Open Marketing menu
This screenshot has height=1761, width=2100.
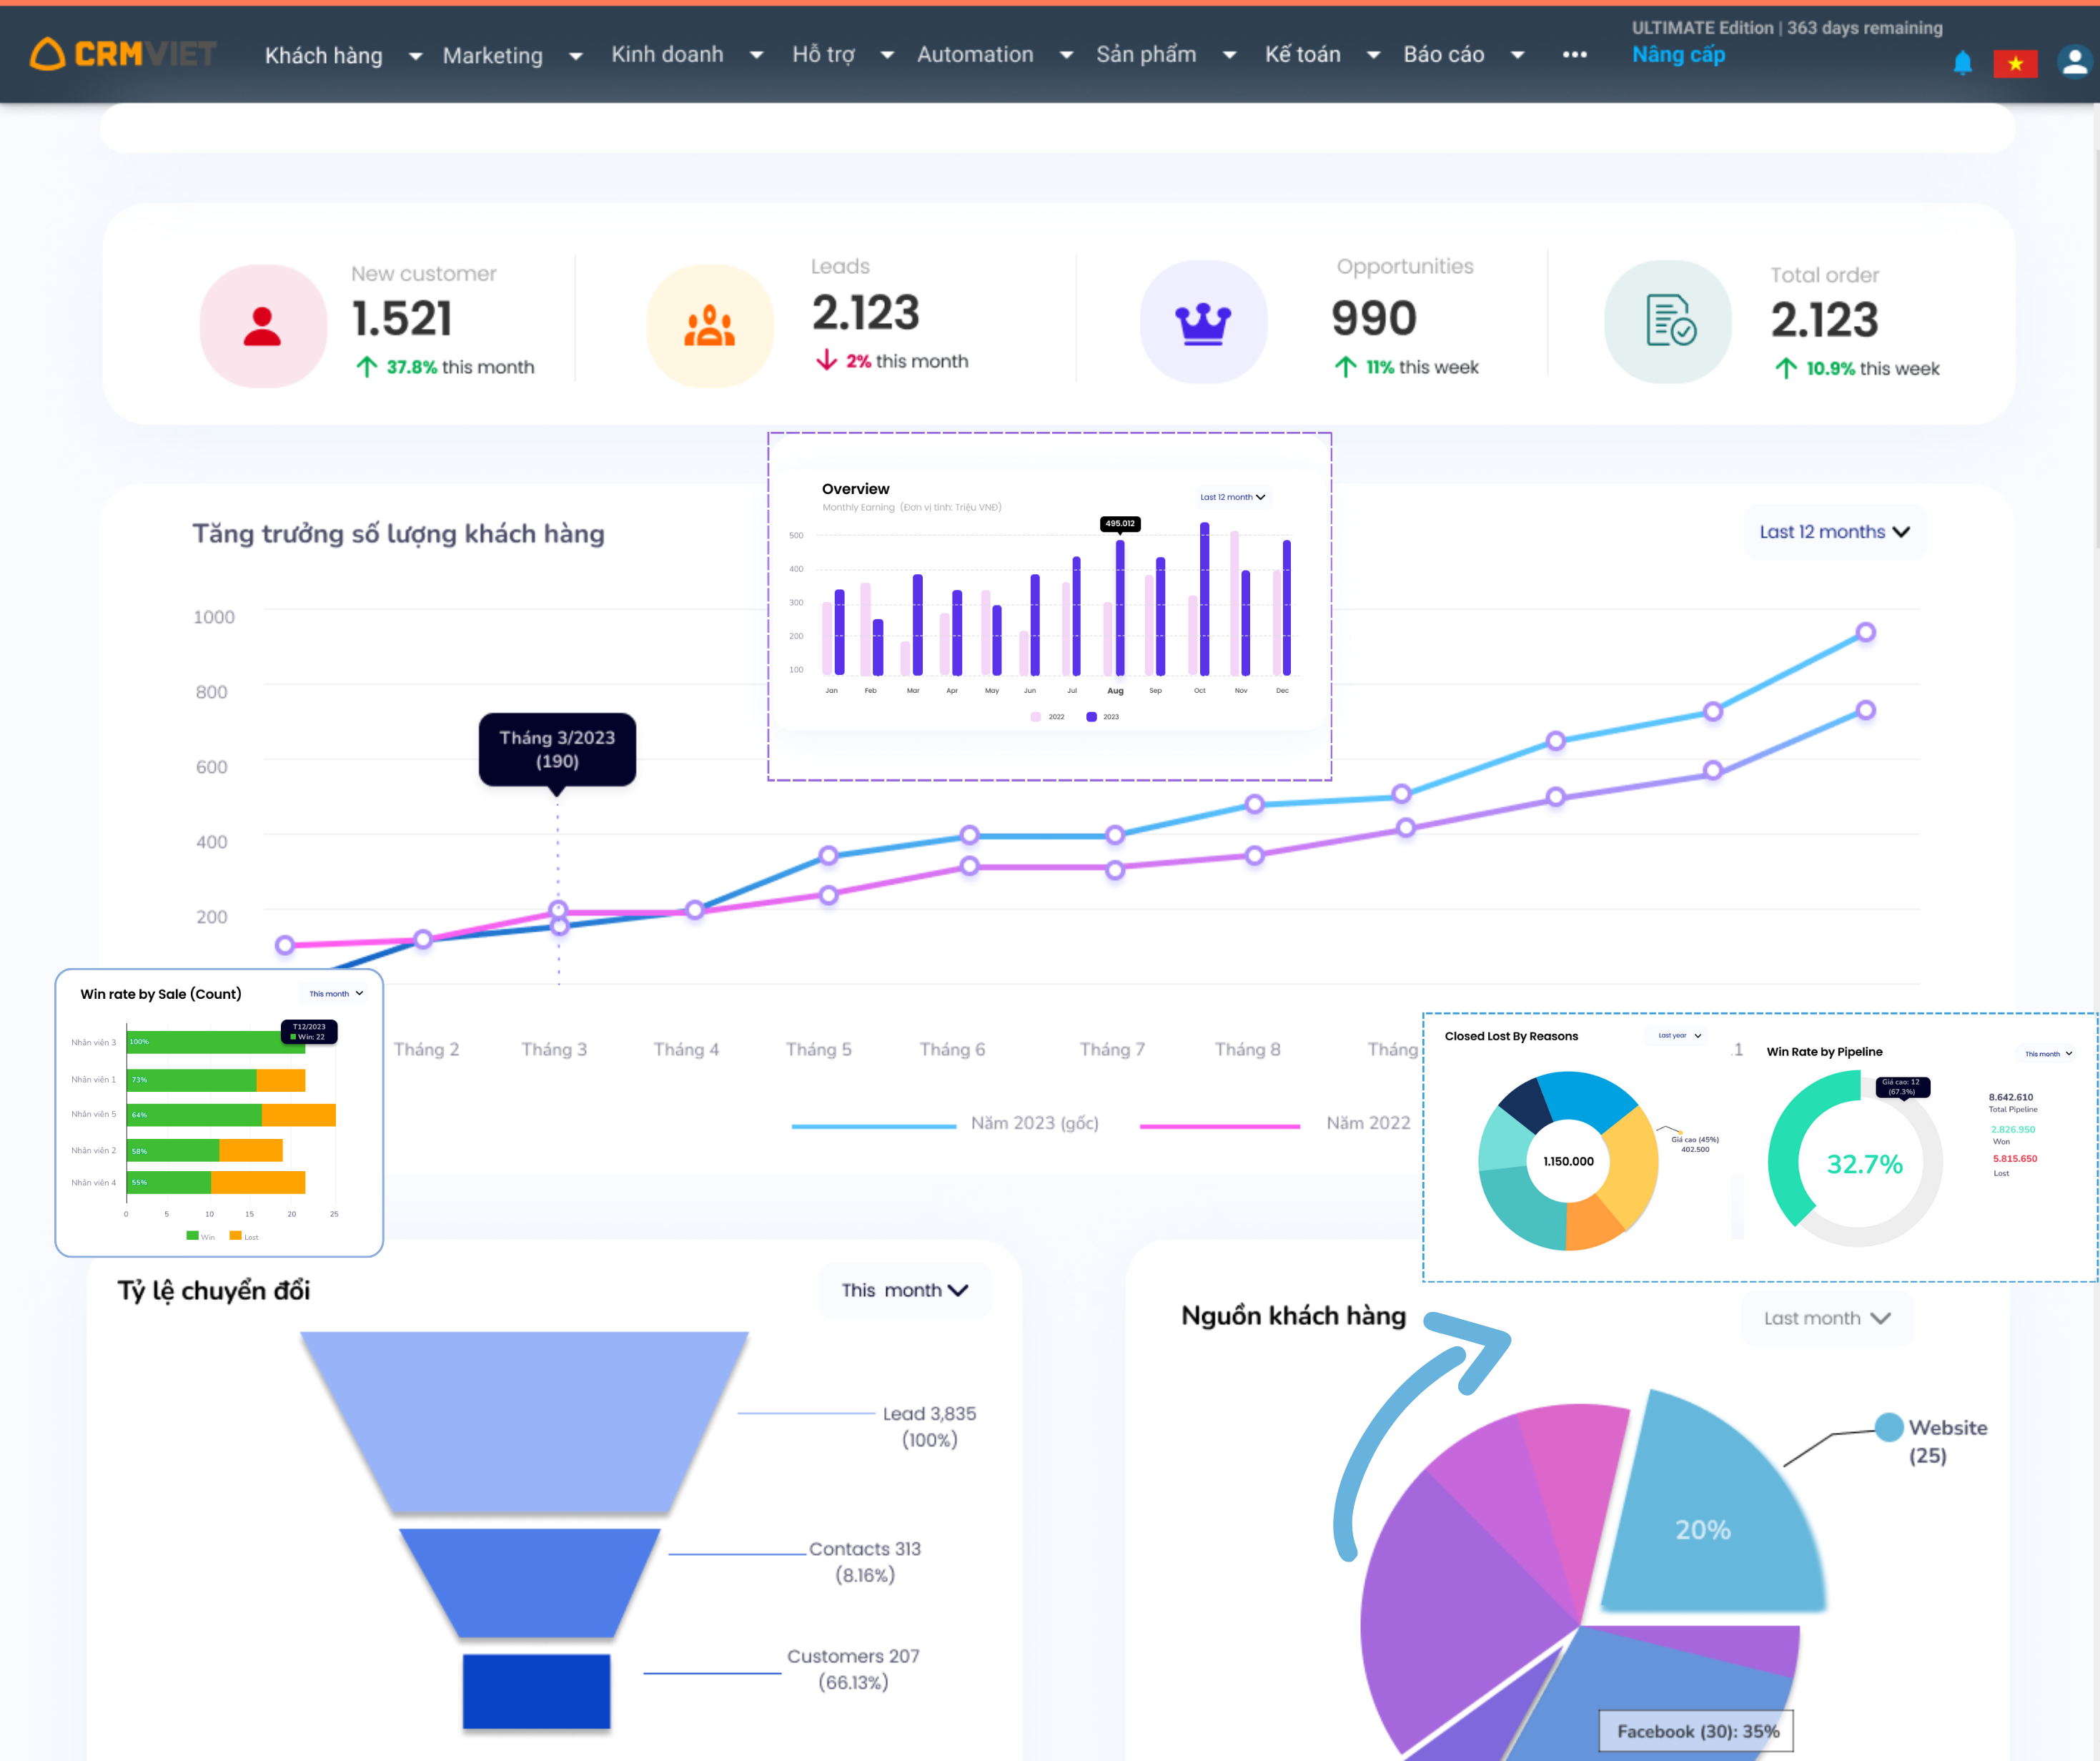(x=493, y=55)
